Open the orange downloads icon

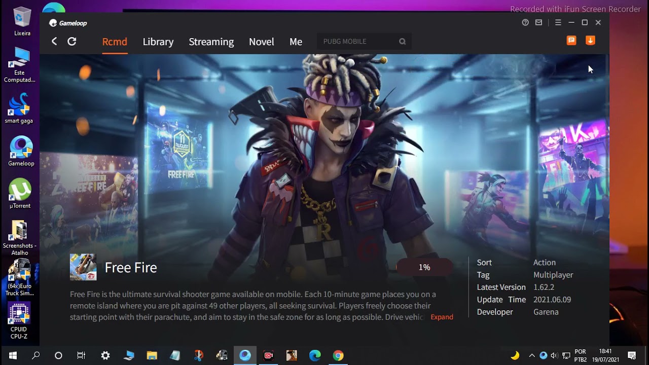pos(590,41)
